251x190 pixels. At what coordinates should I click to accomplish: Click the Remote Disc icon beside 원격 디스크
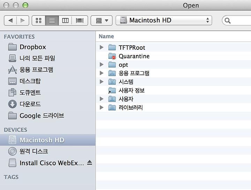tap(12, 151)
